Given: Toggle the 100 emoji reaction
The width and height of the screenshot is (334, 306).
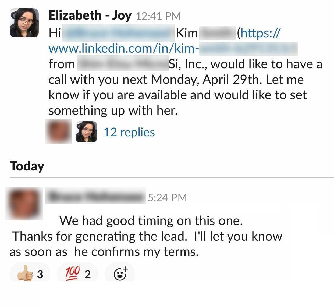Looking at the screenshot, I should tap(77, 274).
